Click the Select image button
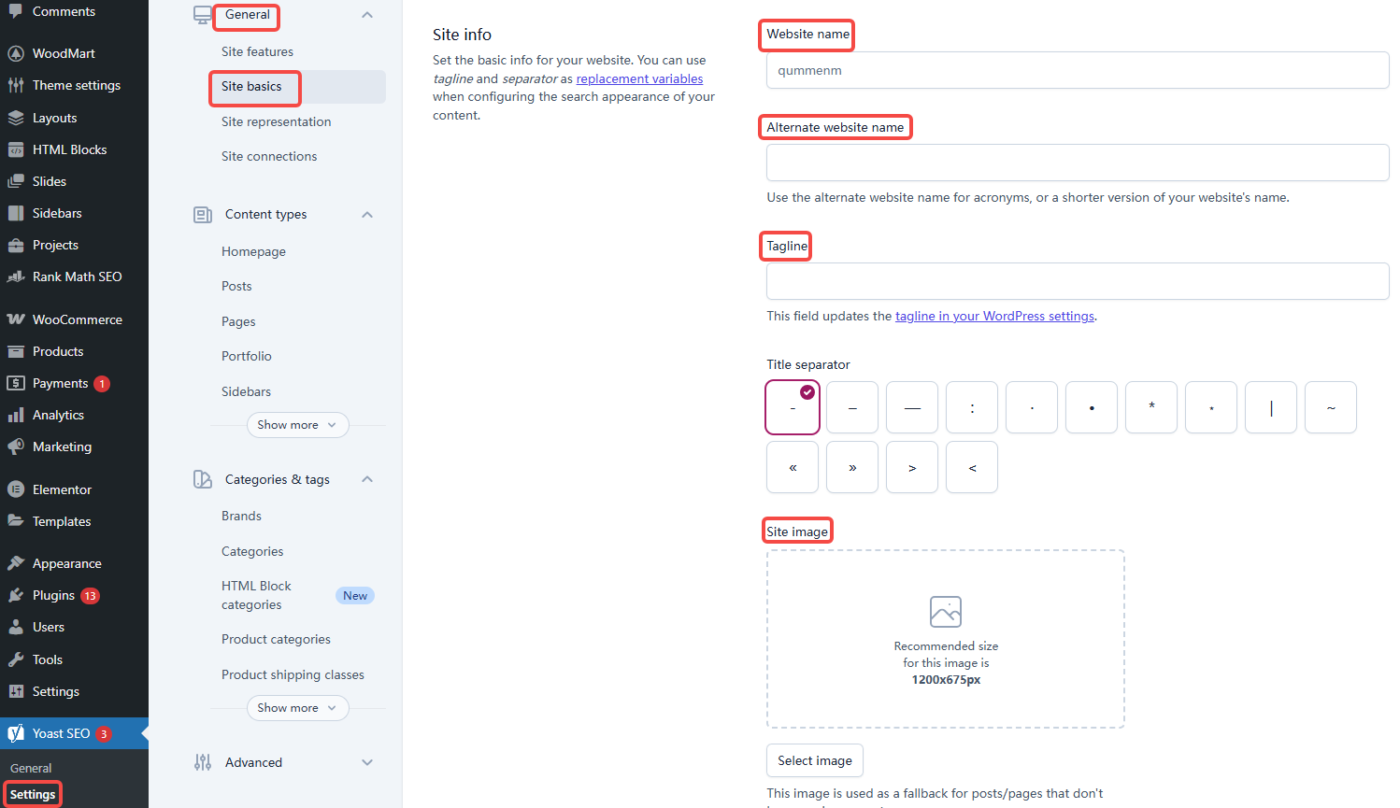This screenshot has height=808, width=1400. tap(814, 760)
